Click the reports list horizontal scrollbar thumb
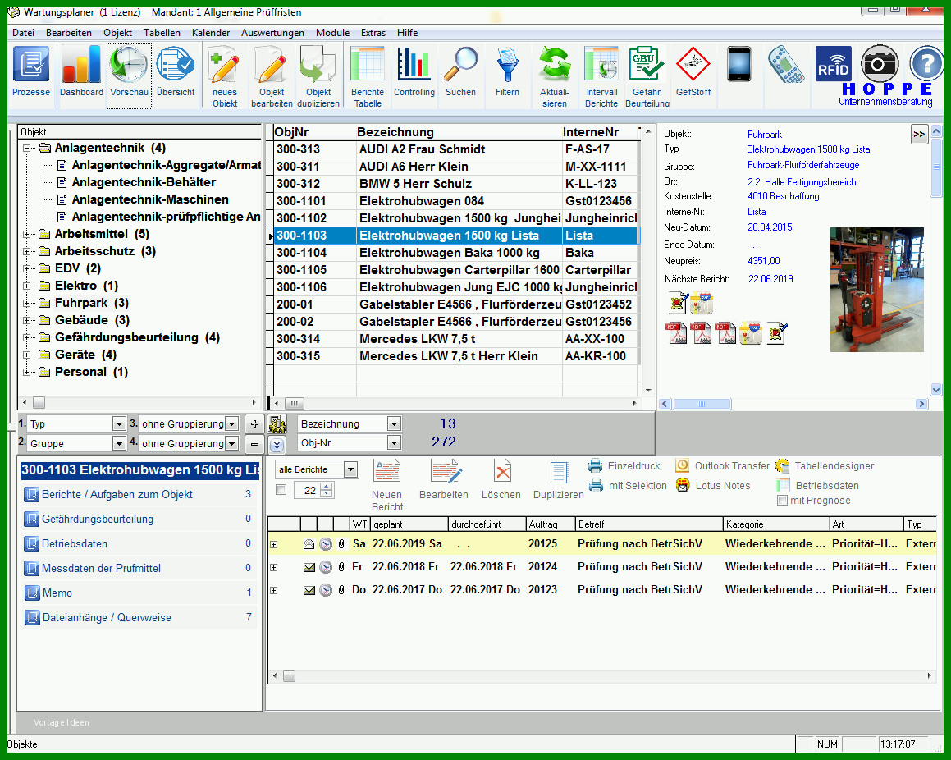The height and width of the screenshot is (760, 951). click(x=290, y=675)
